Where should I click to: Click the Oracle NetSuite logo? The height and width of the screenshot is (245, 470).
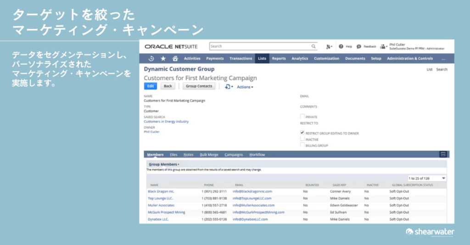(171, 47)
